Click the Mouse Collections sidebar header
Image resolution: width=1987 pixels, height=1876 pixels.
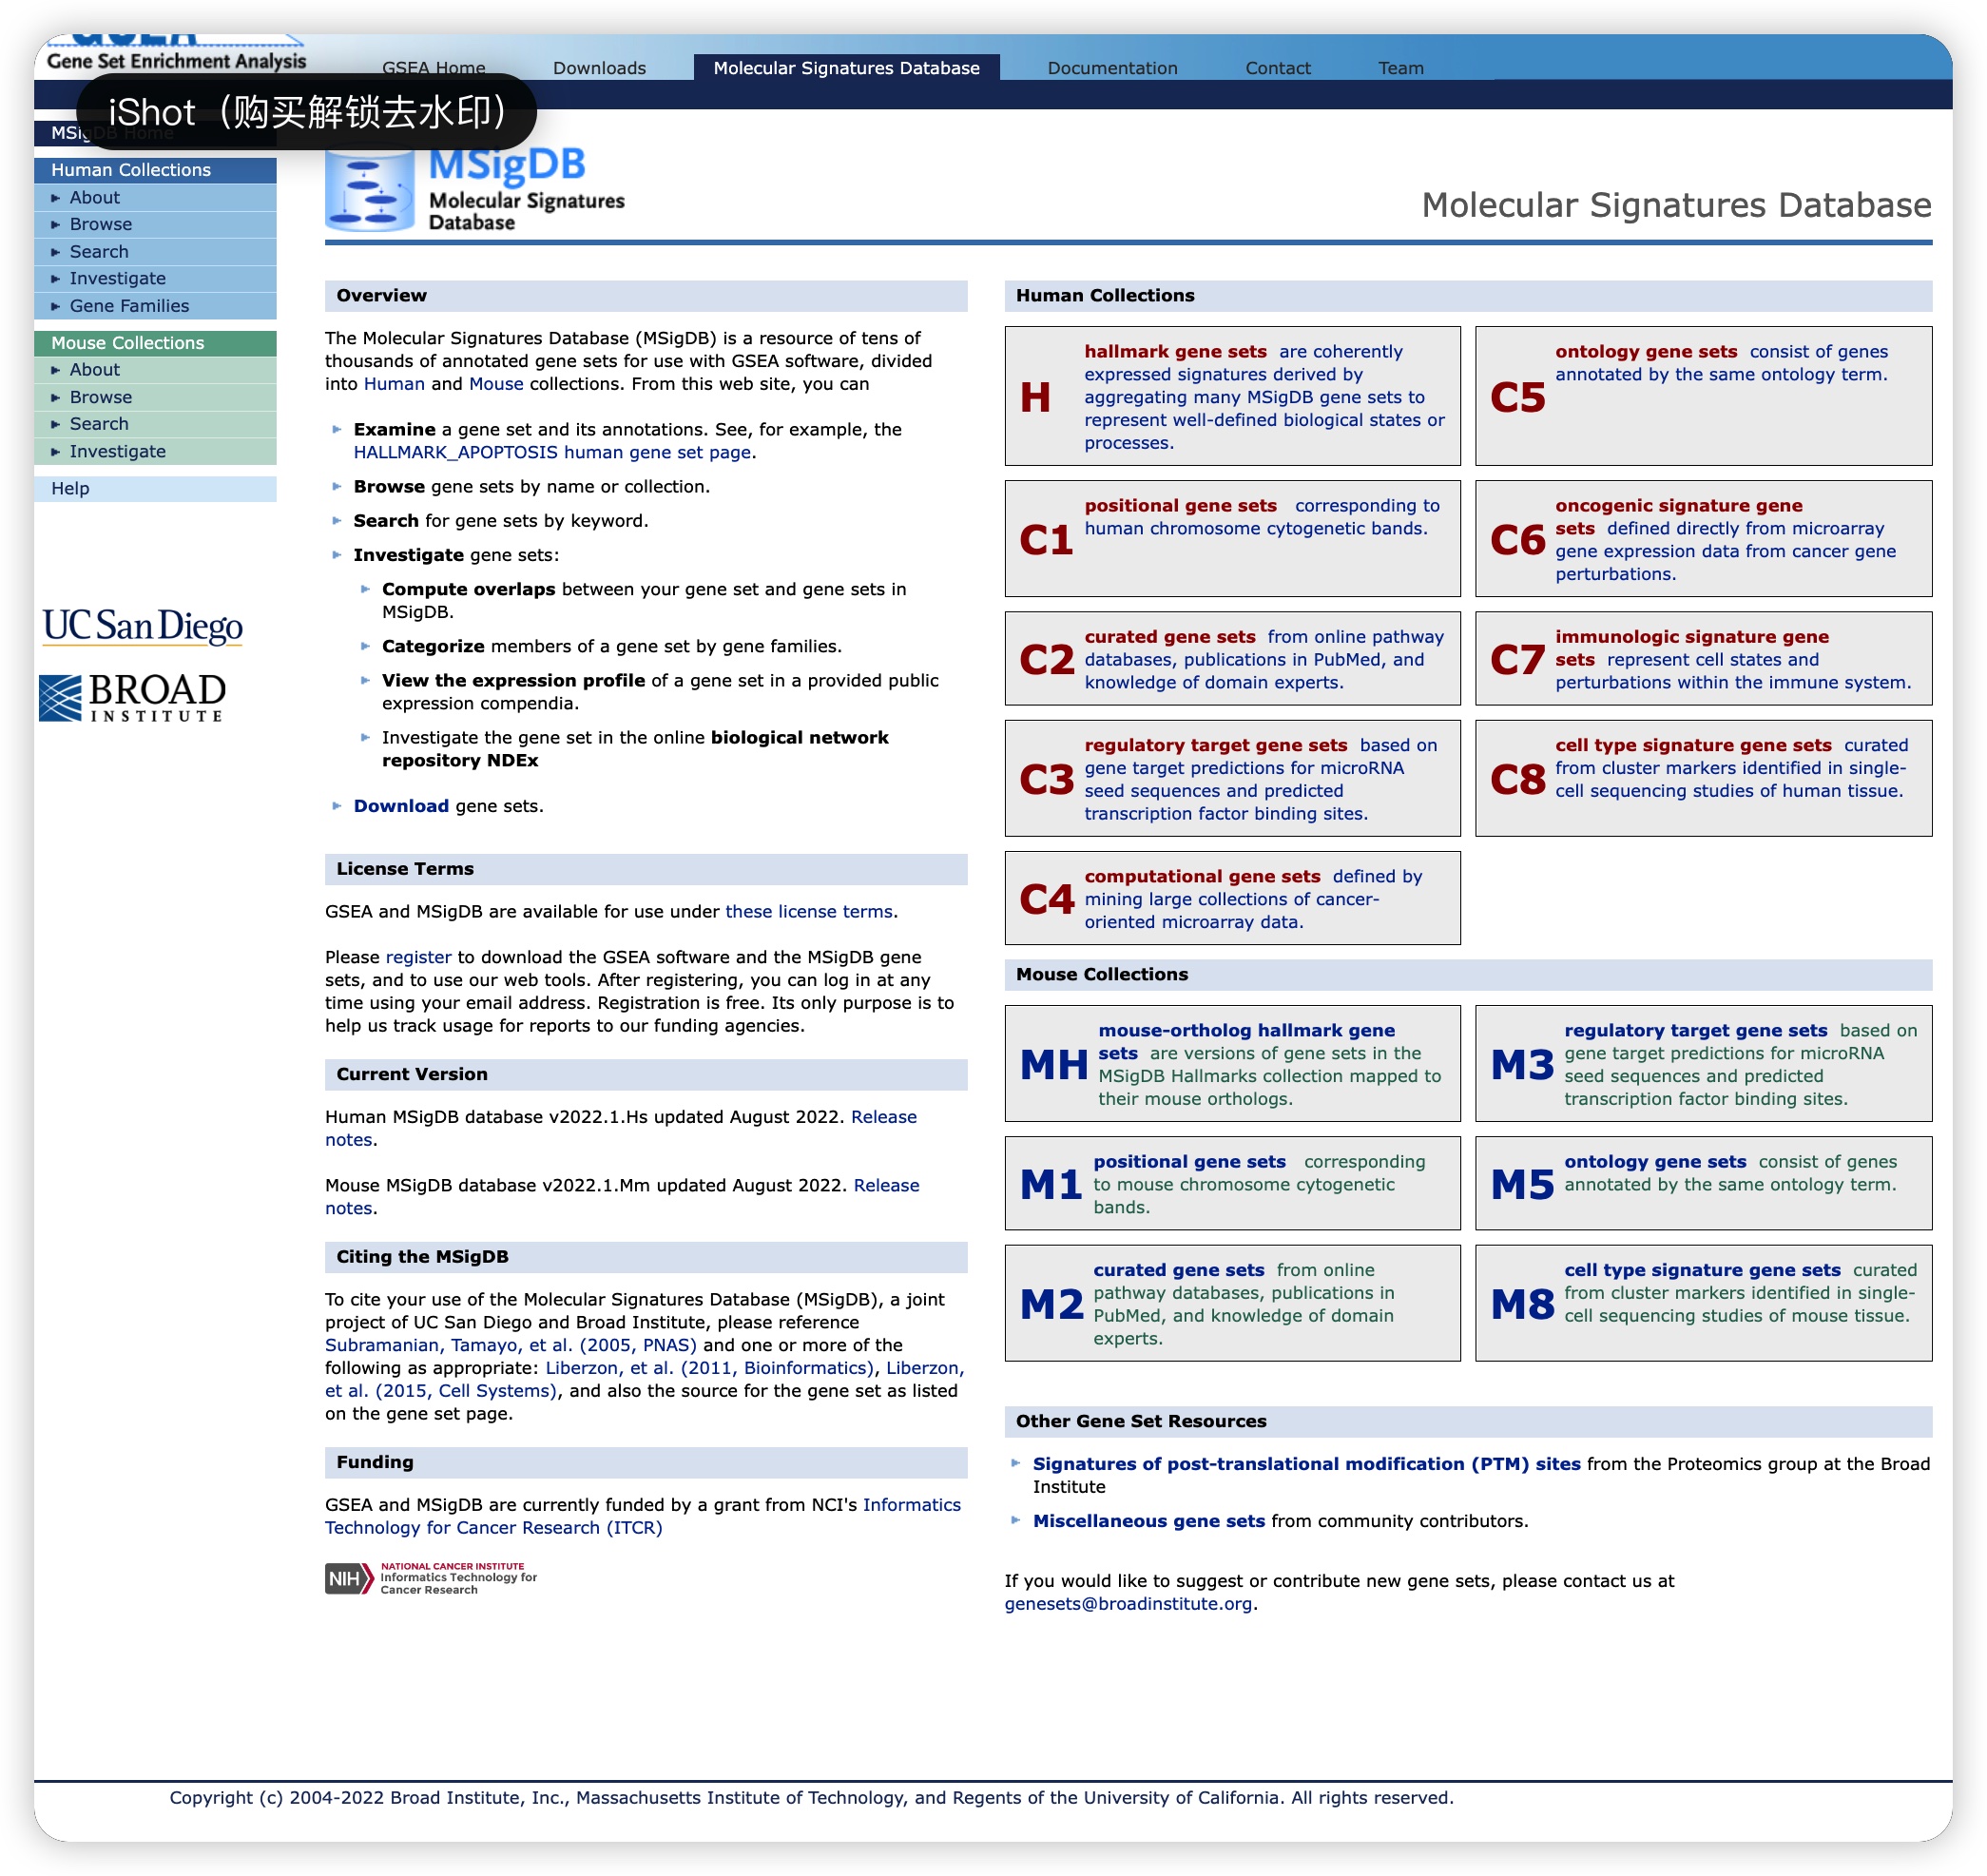click(155, 343)
